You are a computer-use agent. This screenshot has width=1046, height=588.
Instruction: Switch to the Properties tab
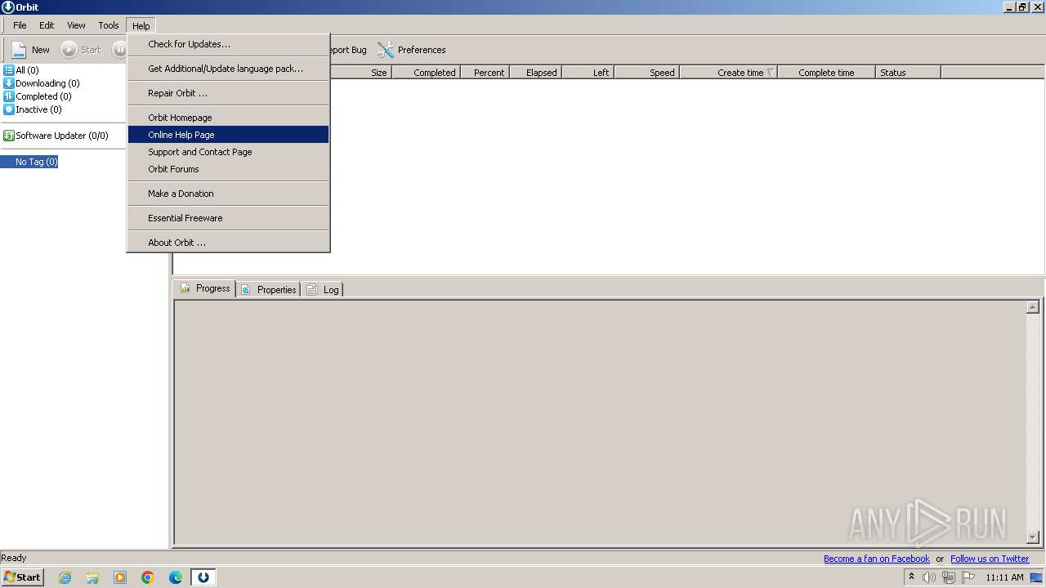coord(269,289)
